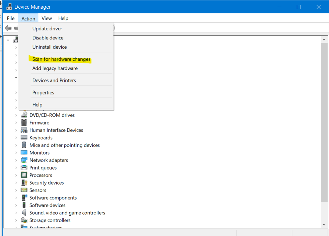The height and width of the screenshot is (236, 329).
Task: Click the Software components icon
Action: click(24, 198)
